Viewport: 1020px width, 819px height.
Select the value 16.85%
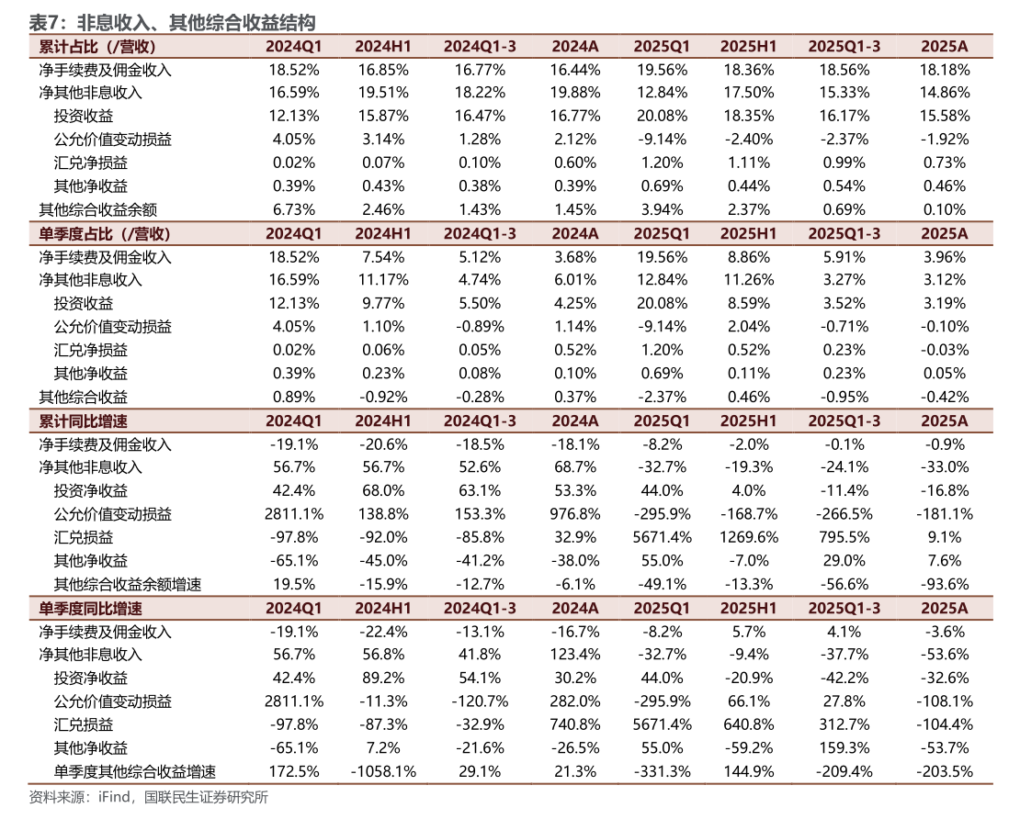(383, 70)
